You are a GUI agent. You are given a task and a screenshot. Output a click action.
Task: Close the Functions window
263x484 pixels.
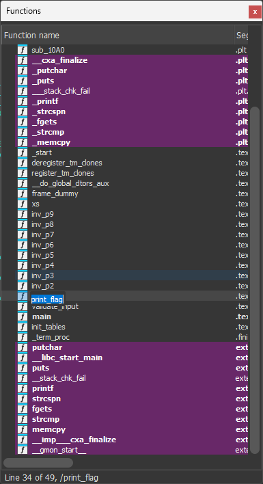coord(255,12)
